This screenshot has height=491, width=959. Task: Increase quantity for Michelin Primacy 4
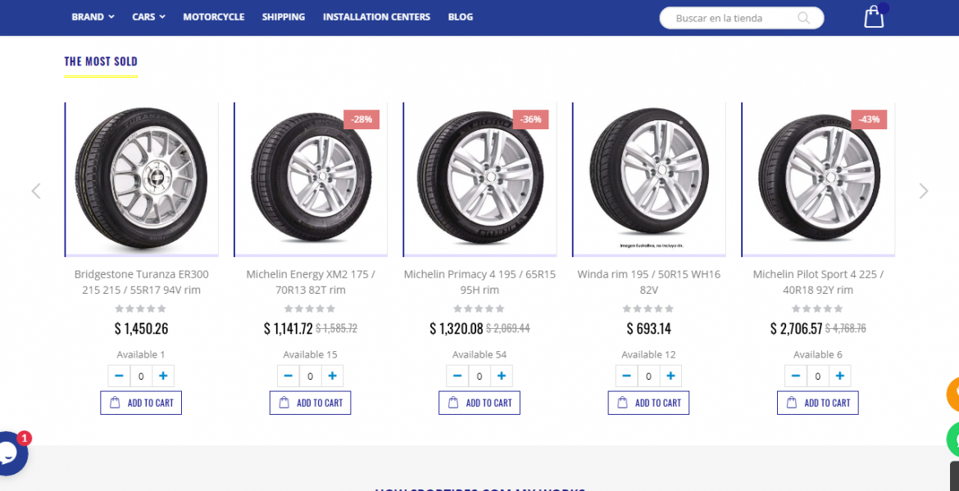pyautogui.click(x=502, y=376)
